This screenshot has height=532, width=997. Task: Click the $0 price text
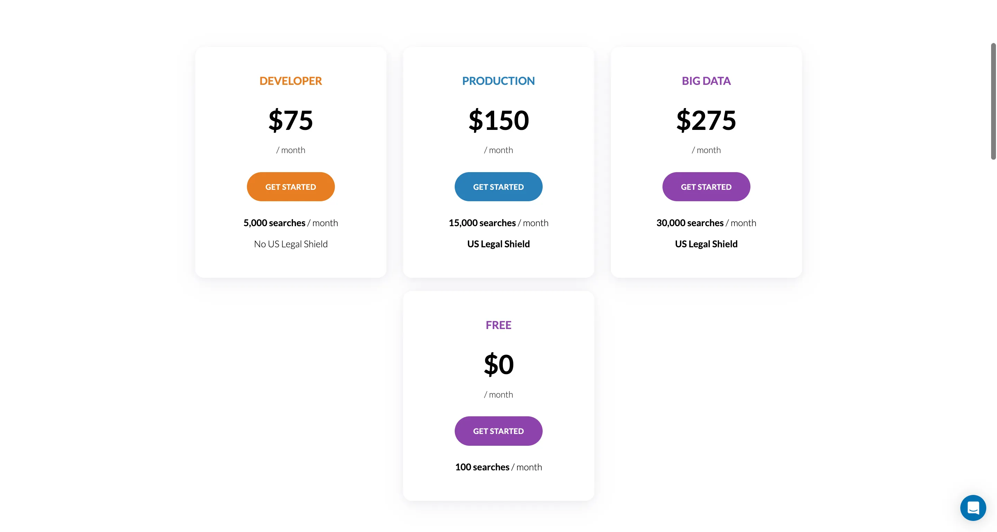[x=499, y=364]
